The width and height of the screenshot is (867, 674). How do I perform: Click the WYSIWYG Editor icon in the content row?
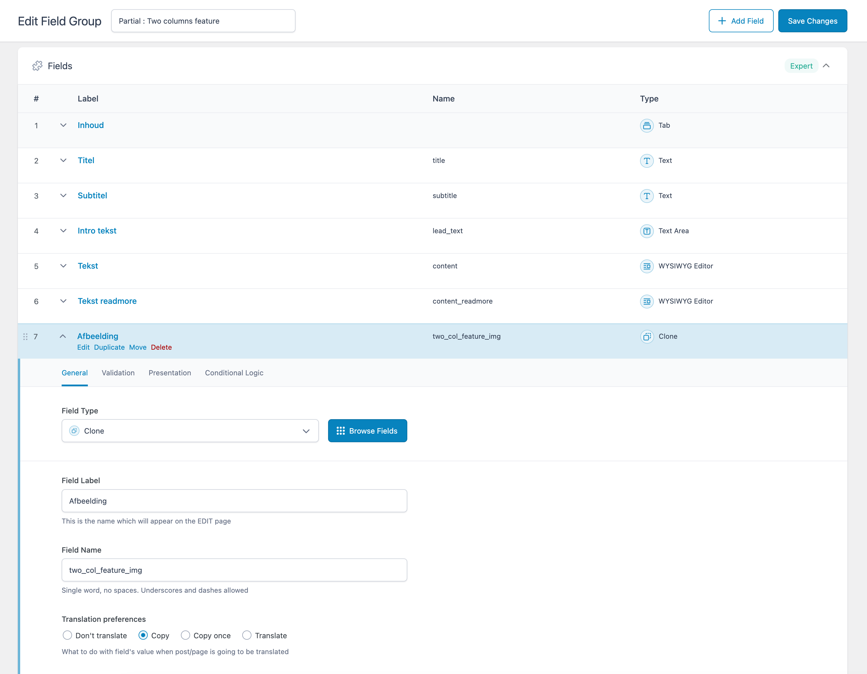click(x=647, y=266)
